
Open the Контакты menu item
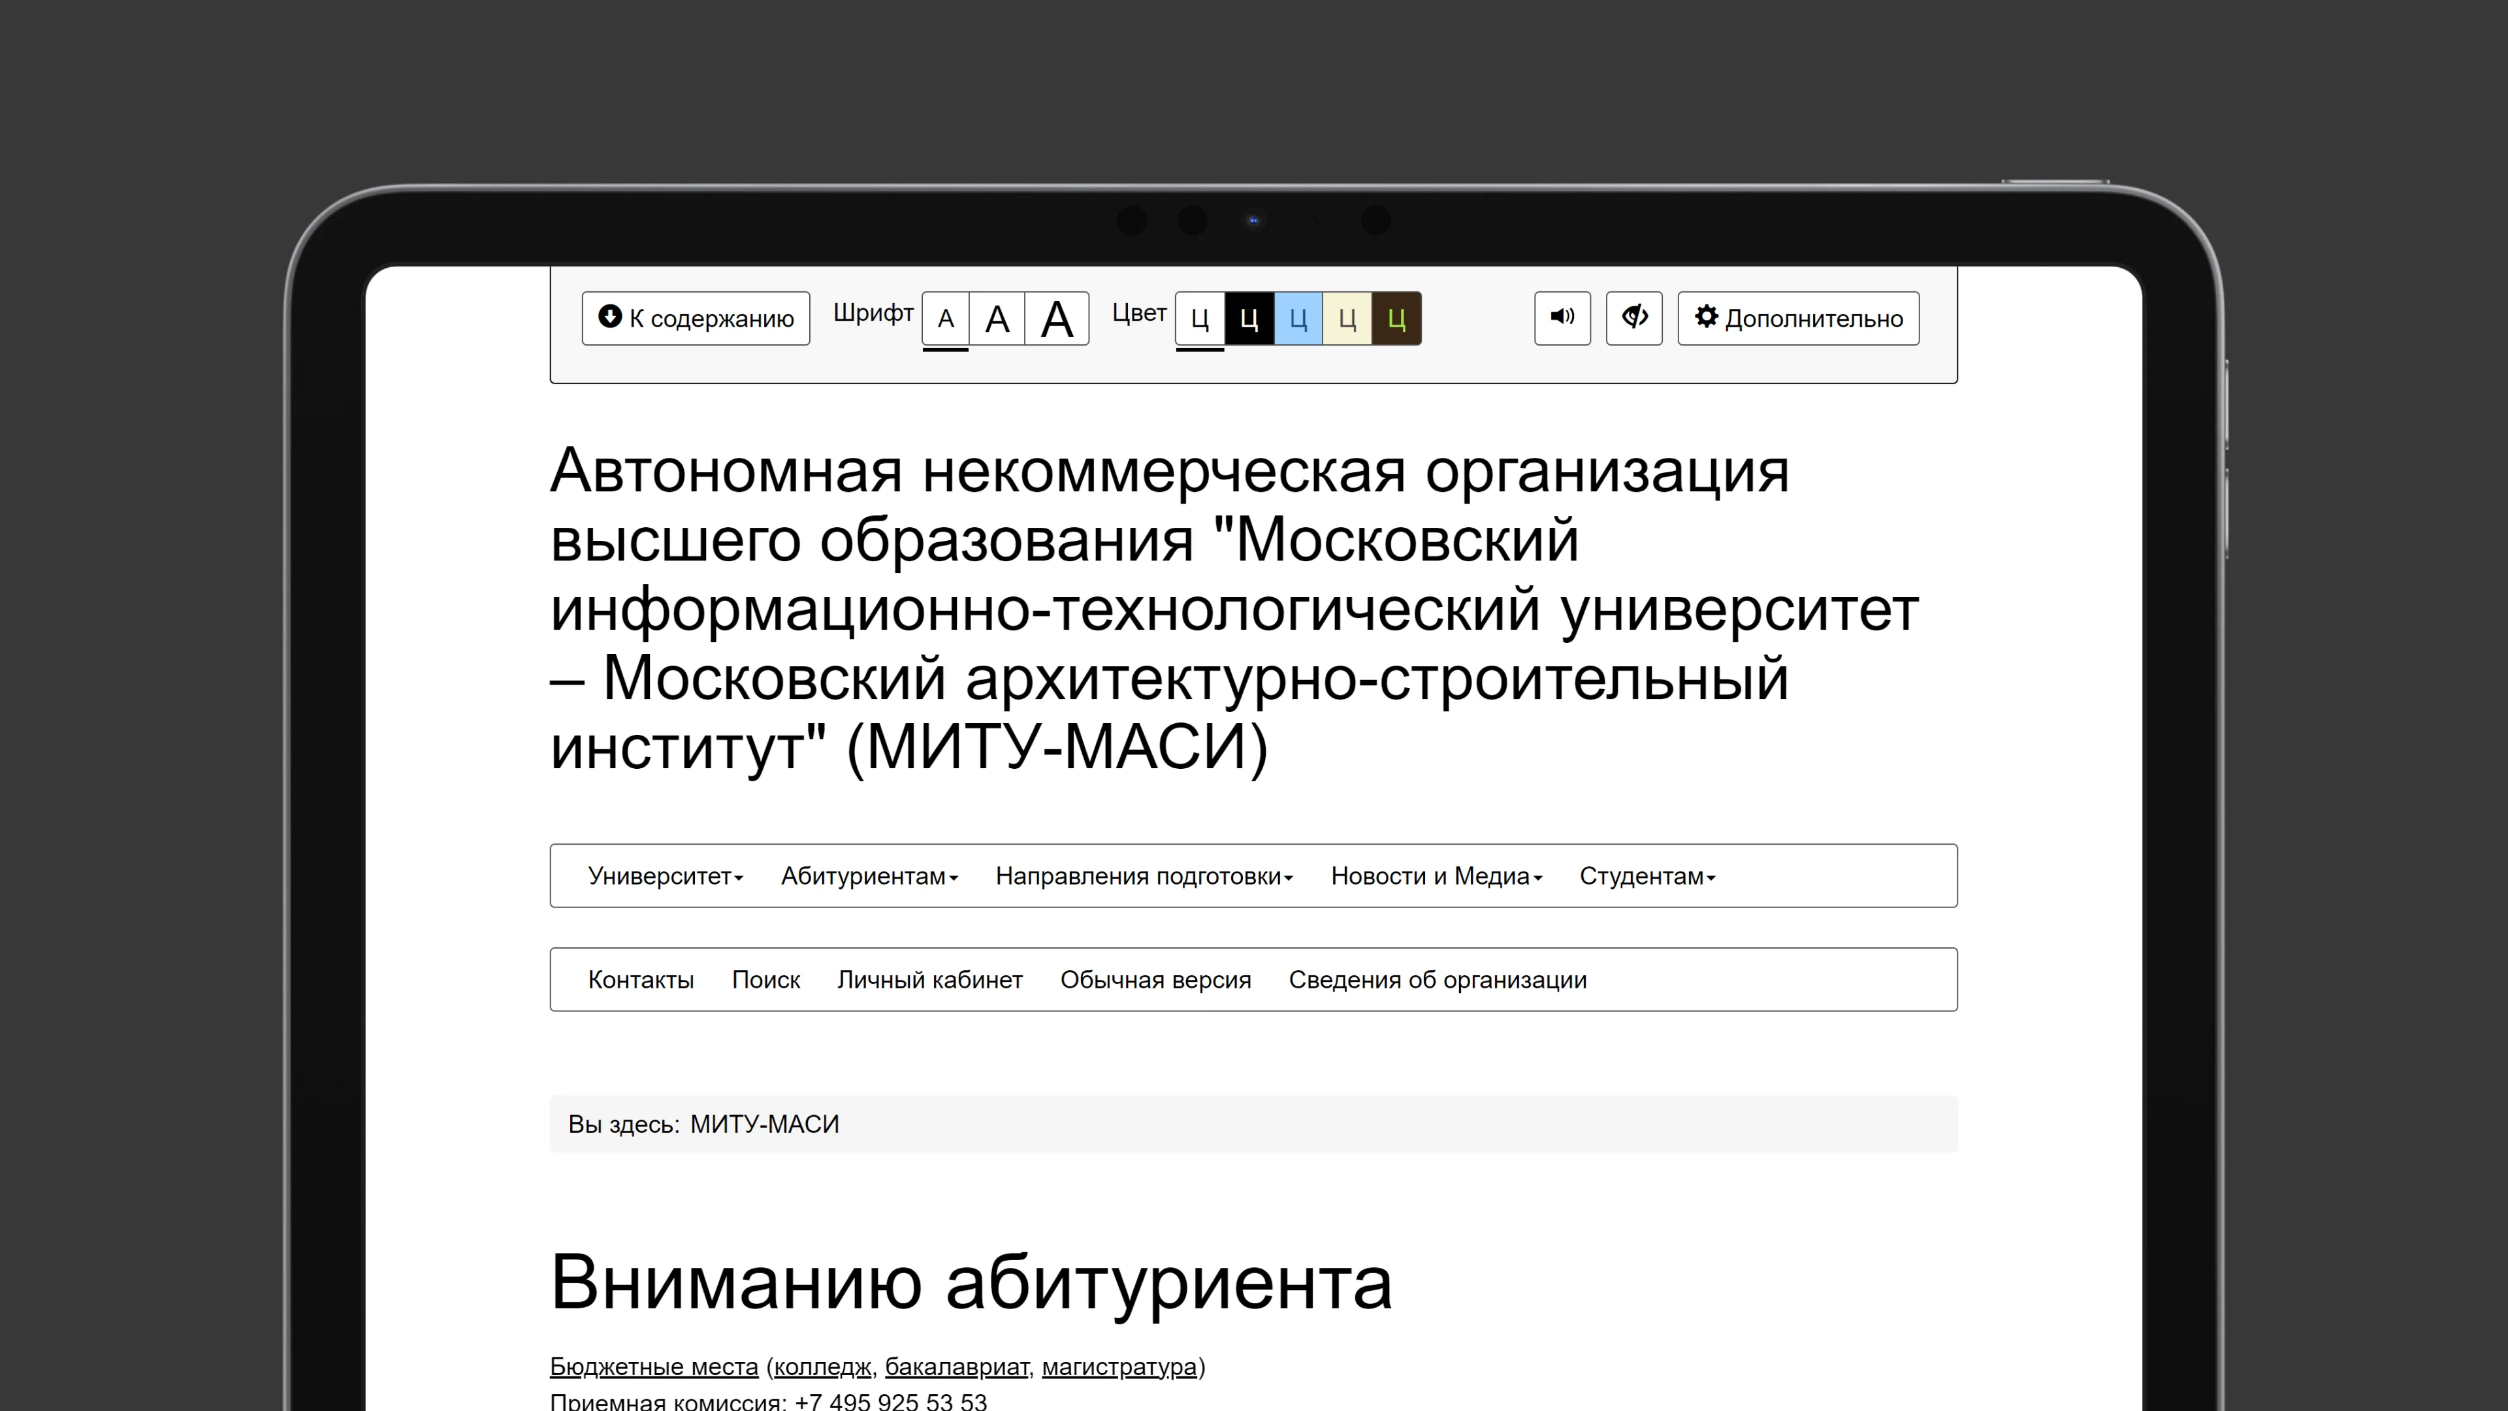641,980
